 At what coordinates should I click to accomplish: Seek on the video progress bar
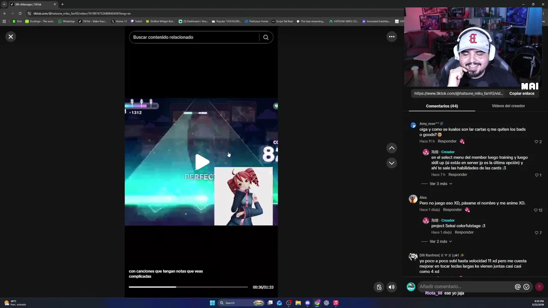tap(188, 287)
